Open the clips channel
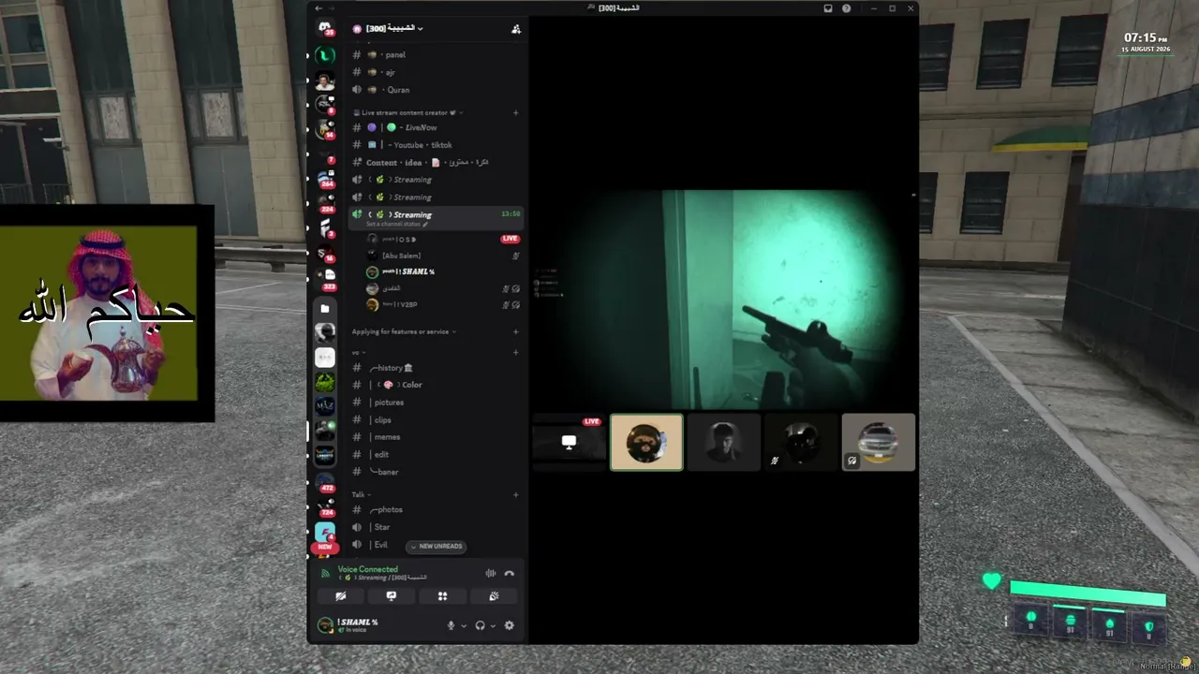Viewport: 1199px width, 674px height. tap(436, 420)
